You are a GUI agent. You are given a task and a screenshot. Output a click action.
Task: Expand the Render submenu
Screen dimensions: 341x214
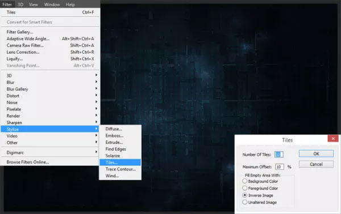(x=50, y=116)
